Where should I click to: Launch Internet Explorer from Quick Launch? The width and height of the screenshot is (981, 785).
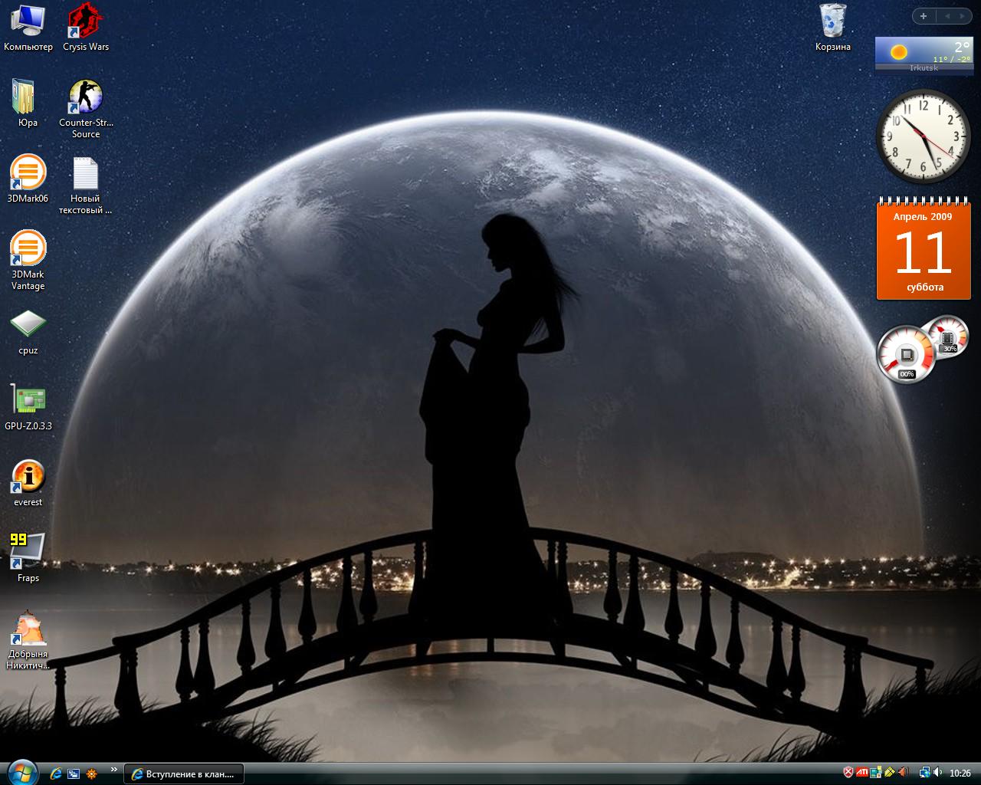tap(55, 774)
